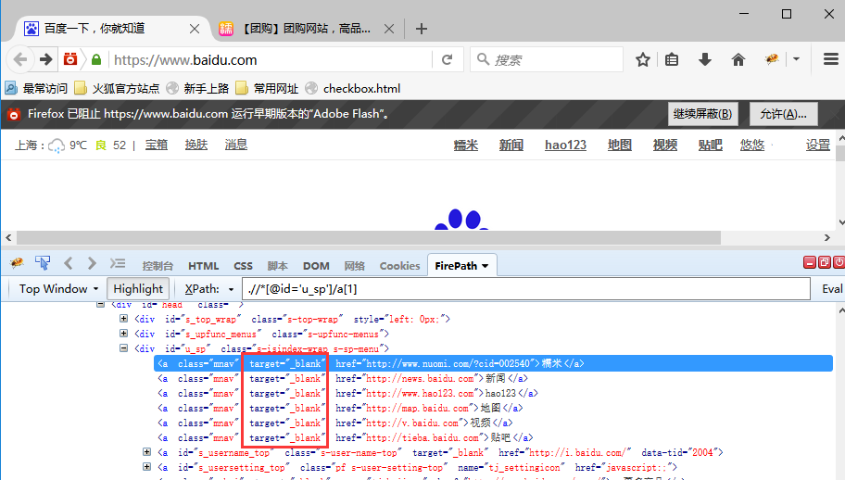This screenshot has height=480, width=845.
Task: Open the downloads arrow icon
Action: click(x=705, y=60)
